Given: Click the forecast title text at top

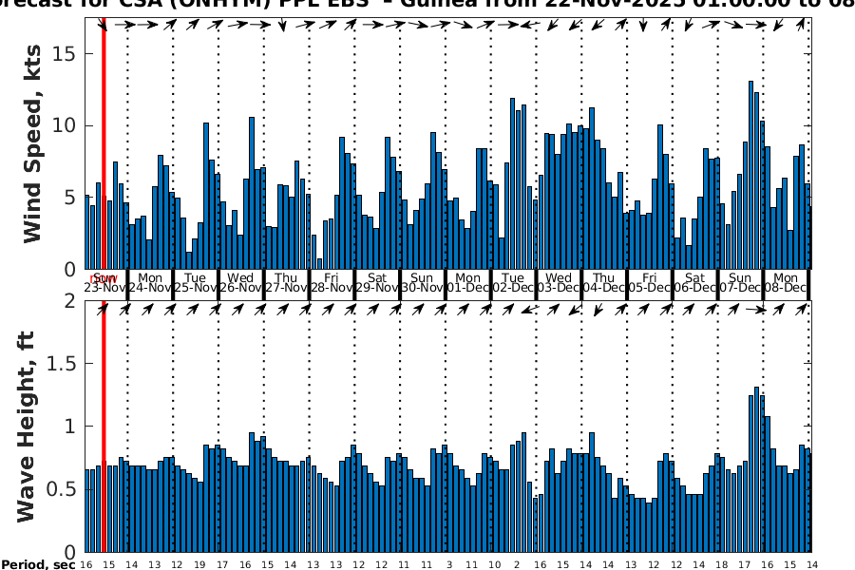Looking at the screenshot, I should tap(427, 6).
